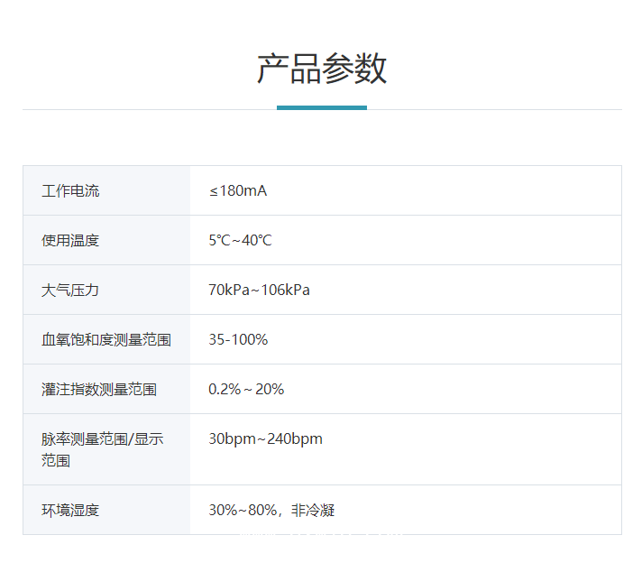Select the 血氧饱和度测量范围 label
Screen dimensions: 642x572
tap(106, 340)
